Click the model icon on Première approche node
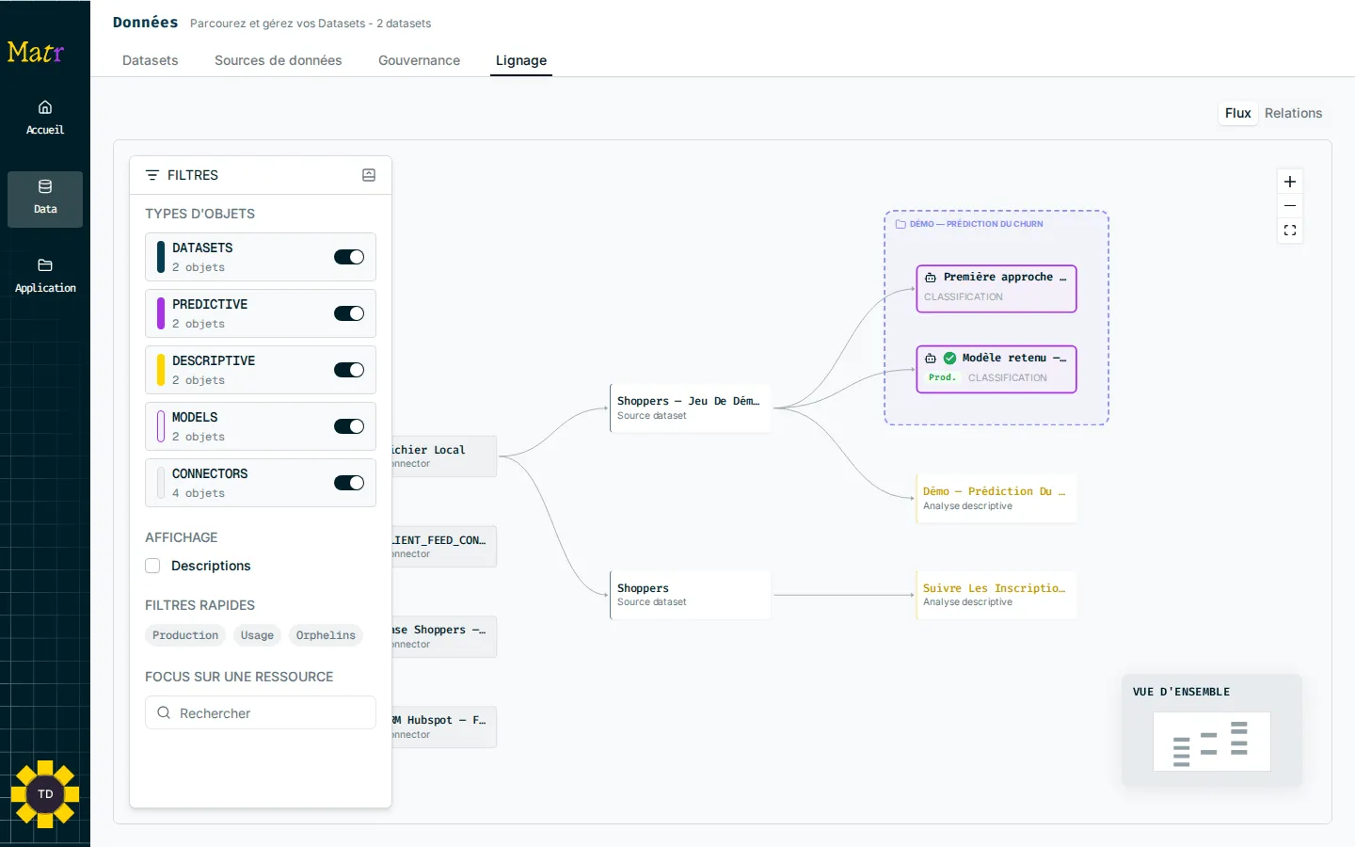This screenshot has height=847, width=1355. 931,278
